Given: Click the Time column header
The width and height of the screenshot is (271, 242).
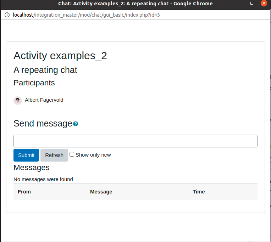Looking at the screenshot, I should point(199,192).
